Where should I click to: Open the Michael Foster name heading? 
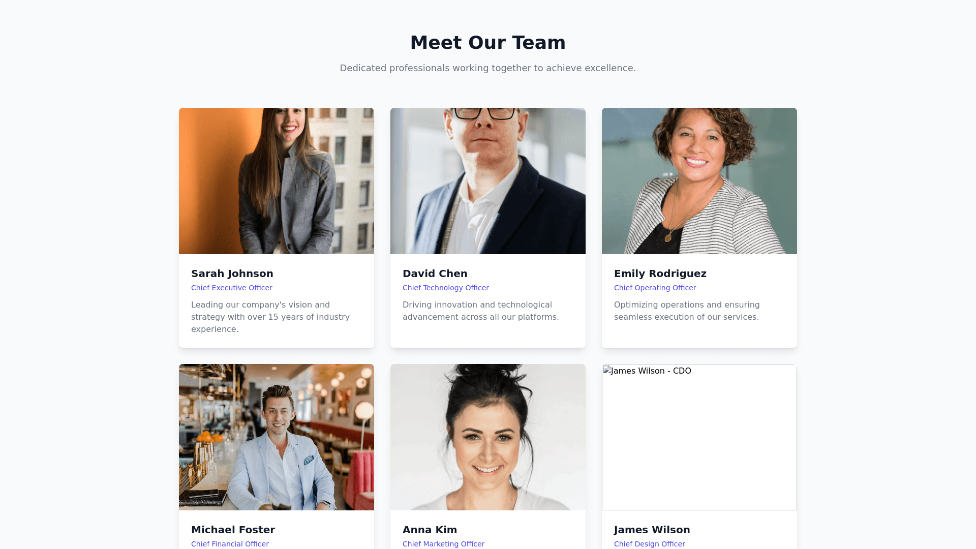[233, 530]
